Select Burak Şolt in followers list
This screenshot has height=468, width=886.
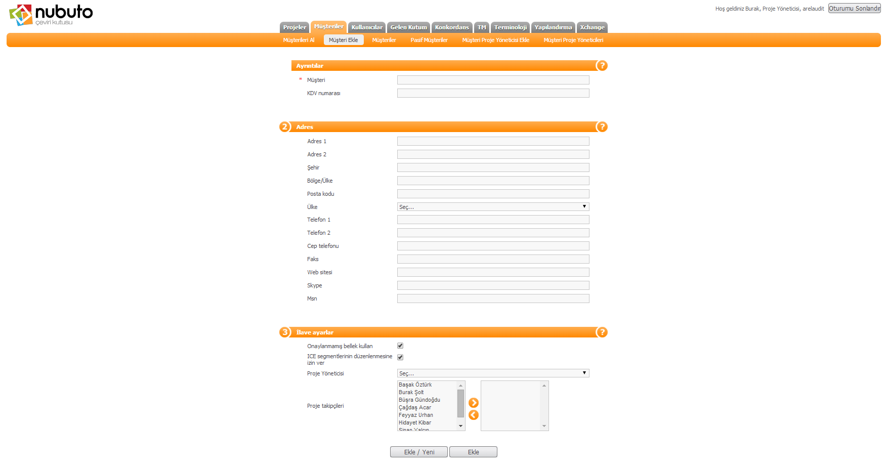pos(427,392)
